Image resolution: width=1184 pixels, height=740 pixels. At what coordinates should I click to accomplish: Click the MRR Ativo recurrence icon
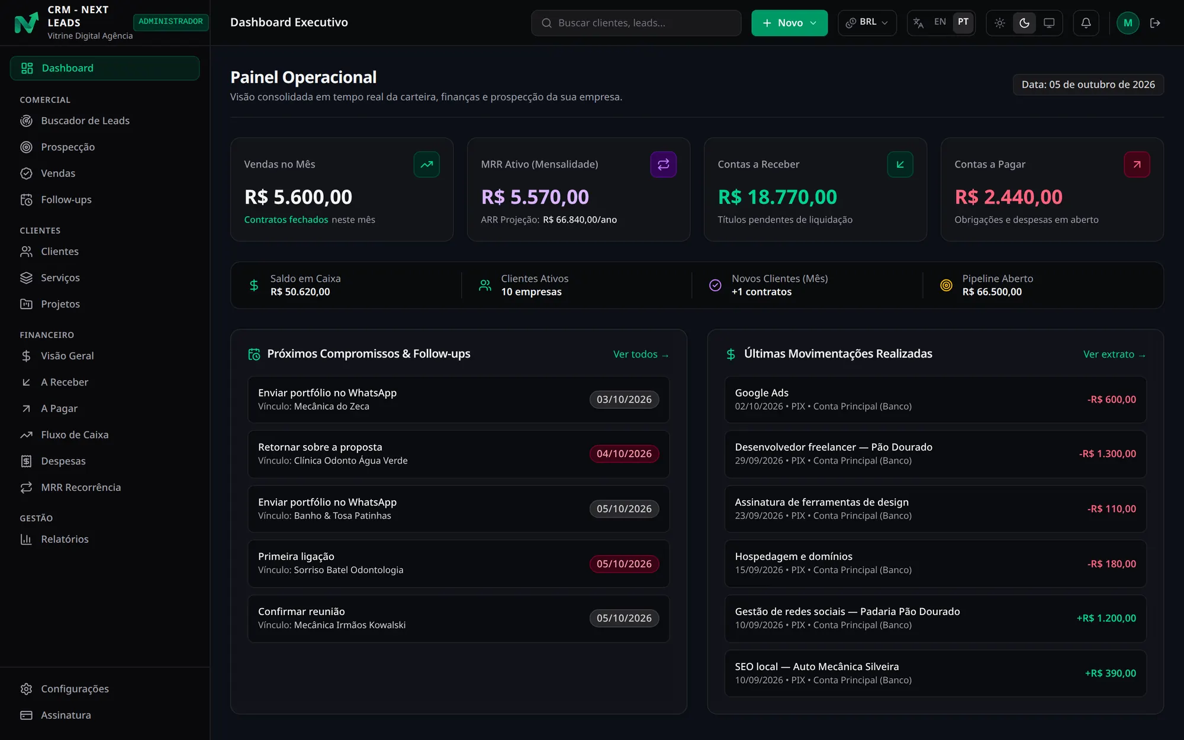tap(663, 165)
